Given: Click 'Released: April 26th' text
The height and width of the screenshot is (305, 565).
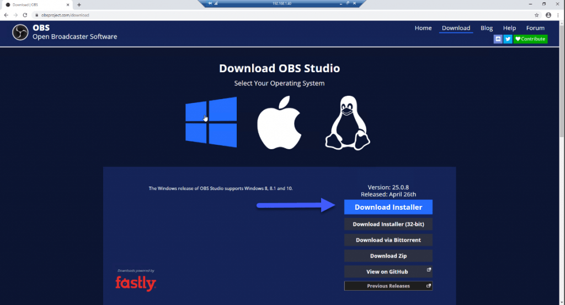Looking at the screenshot, I should tap(388, 194).
